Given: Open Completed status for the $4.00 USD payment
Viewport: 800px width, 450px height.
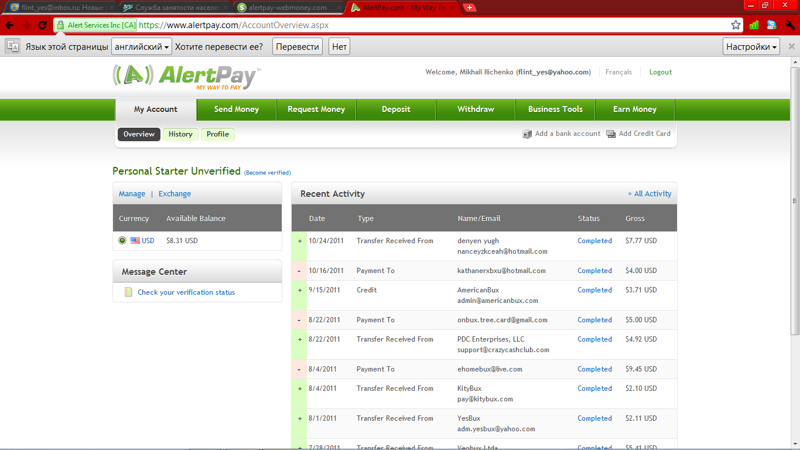Looking at the screenshot, I should point(594,271).
